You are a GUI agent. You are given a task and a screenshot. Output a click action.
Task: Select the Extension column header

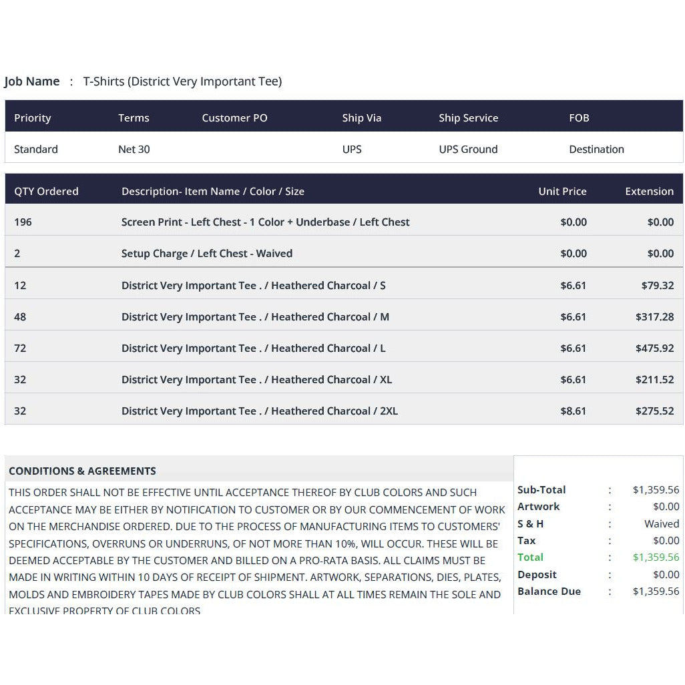(649, 192)
